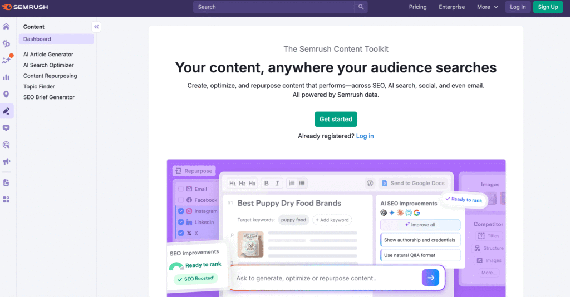Apply H1 heading format
This screenshot has height=297, width=570.
point(233,184)
